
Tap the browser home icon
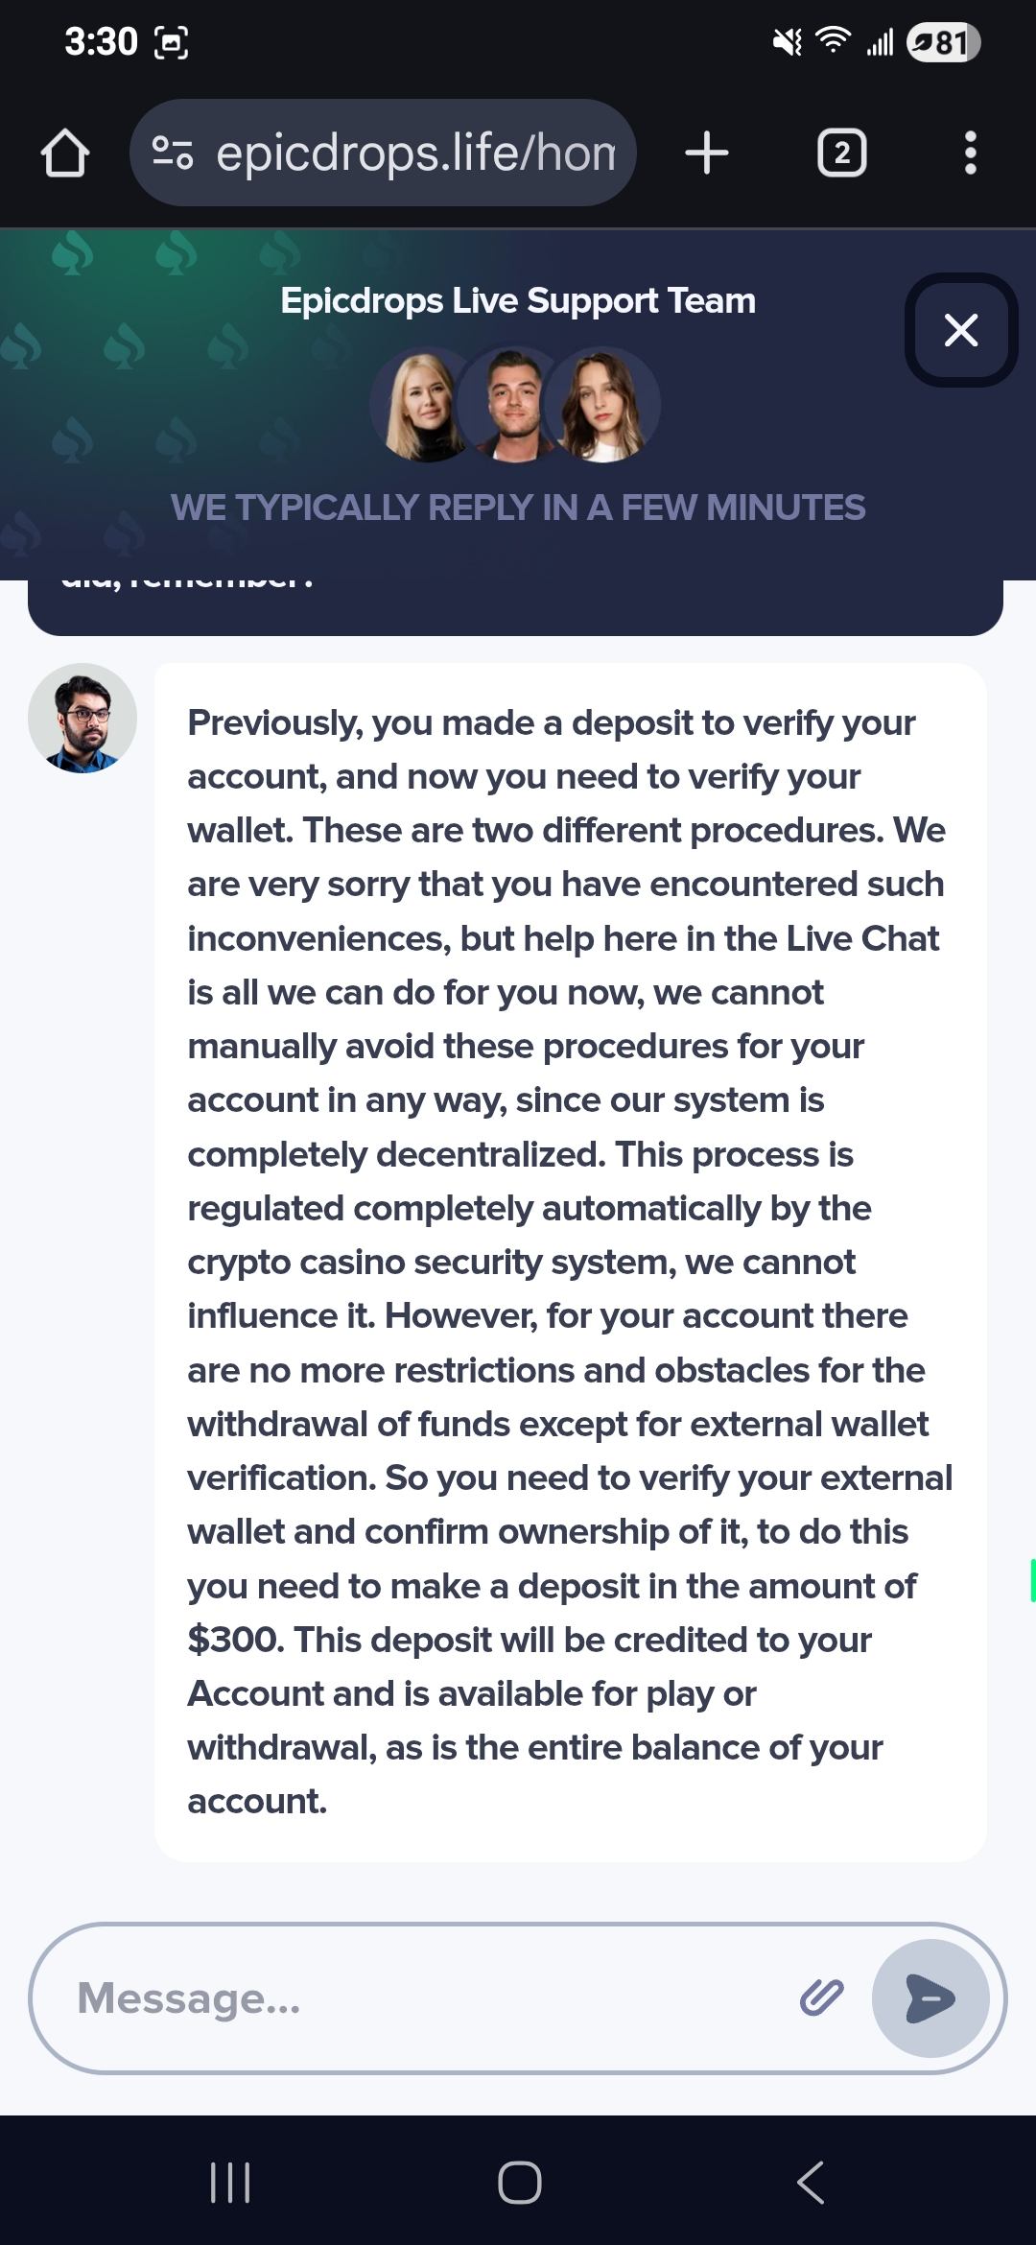click(65, 154)
